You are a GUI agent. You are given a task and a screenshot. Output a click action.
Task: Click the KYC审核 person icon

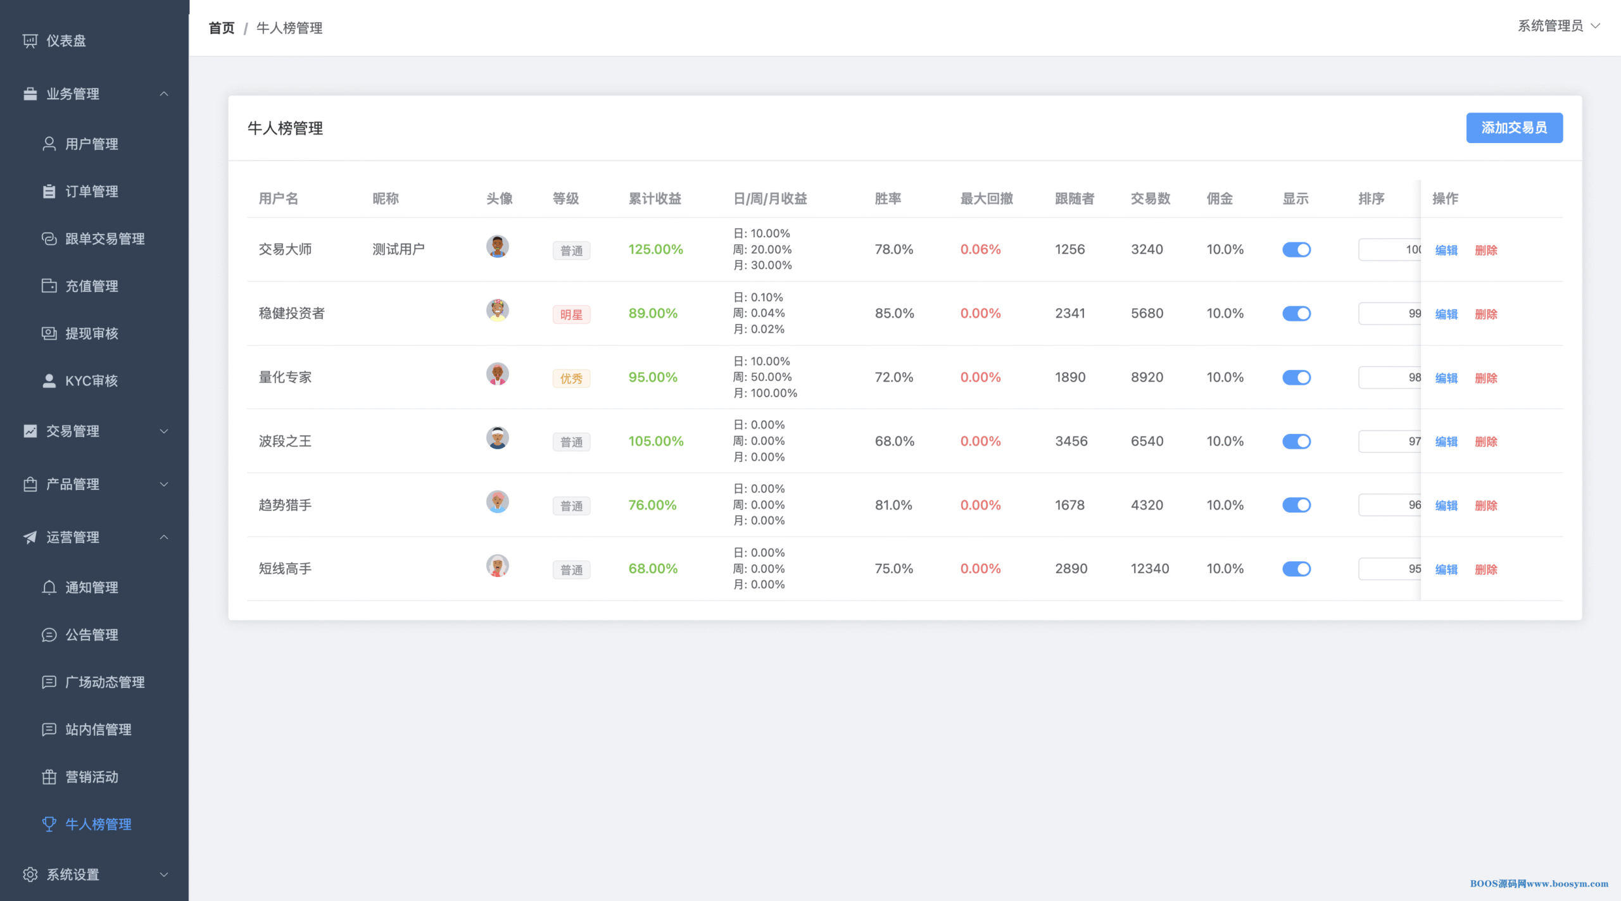(x=49, y=381)
